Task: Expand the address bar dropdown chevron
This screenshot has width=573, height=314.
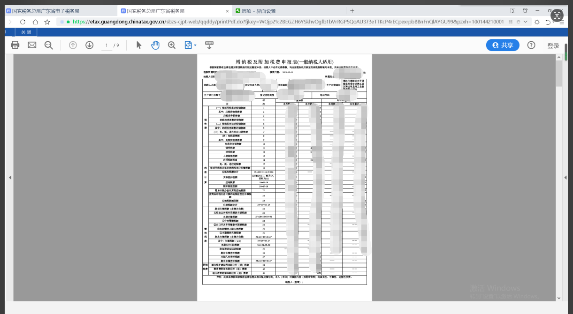Action: (525, 22)
